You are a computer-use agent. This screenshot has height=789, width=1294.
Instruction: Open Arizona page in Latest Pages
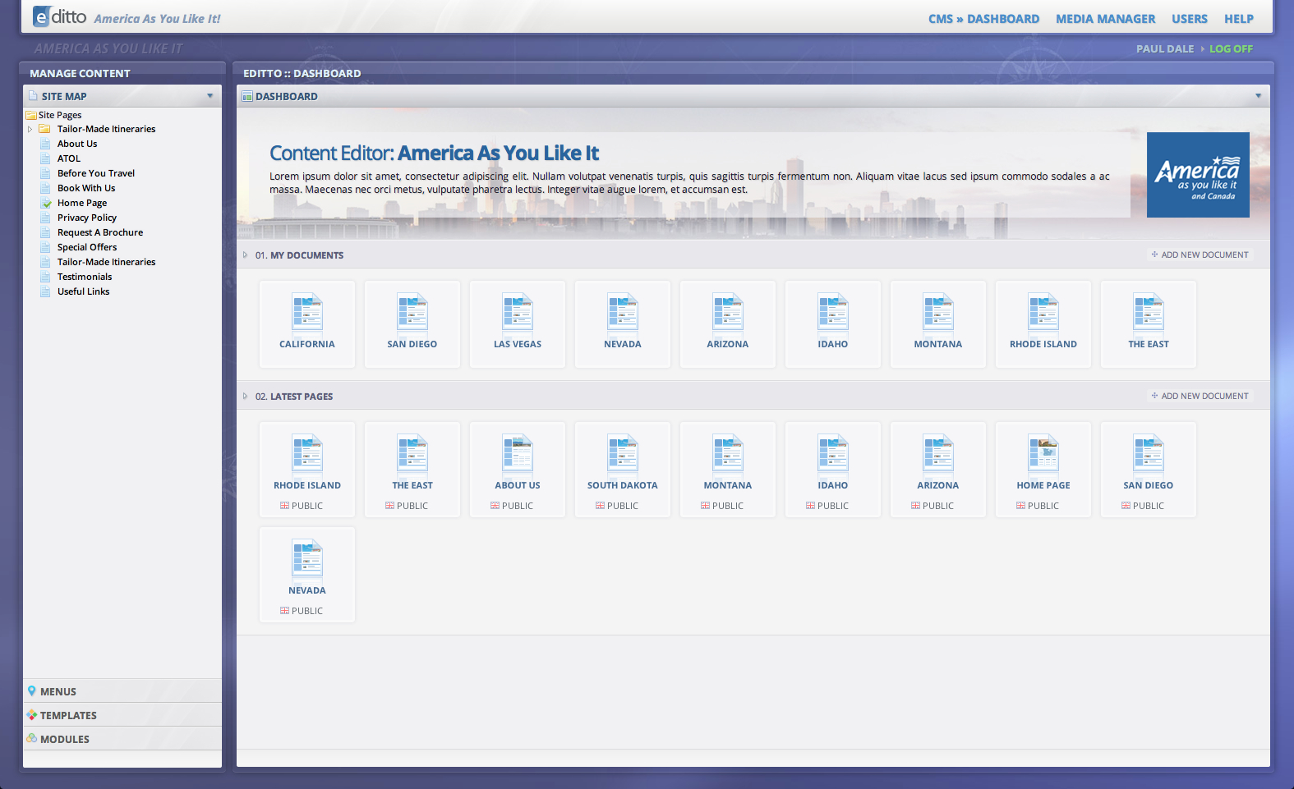point(938,453)
